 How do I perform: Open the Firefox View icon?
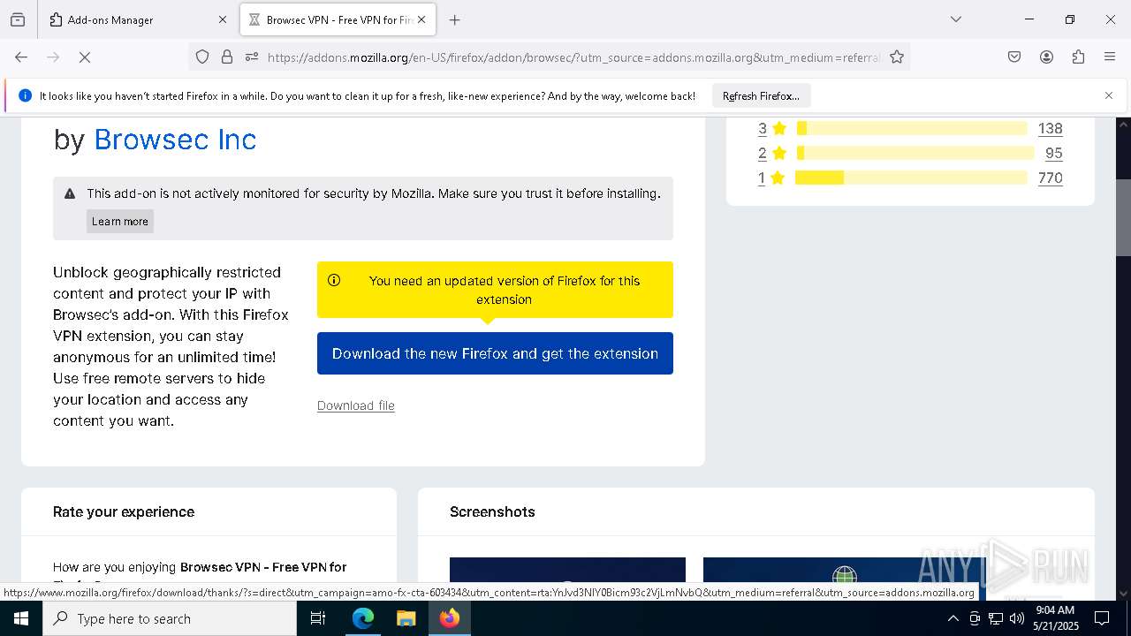click(18, 19)
